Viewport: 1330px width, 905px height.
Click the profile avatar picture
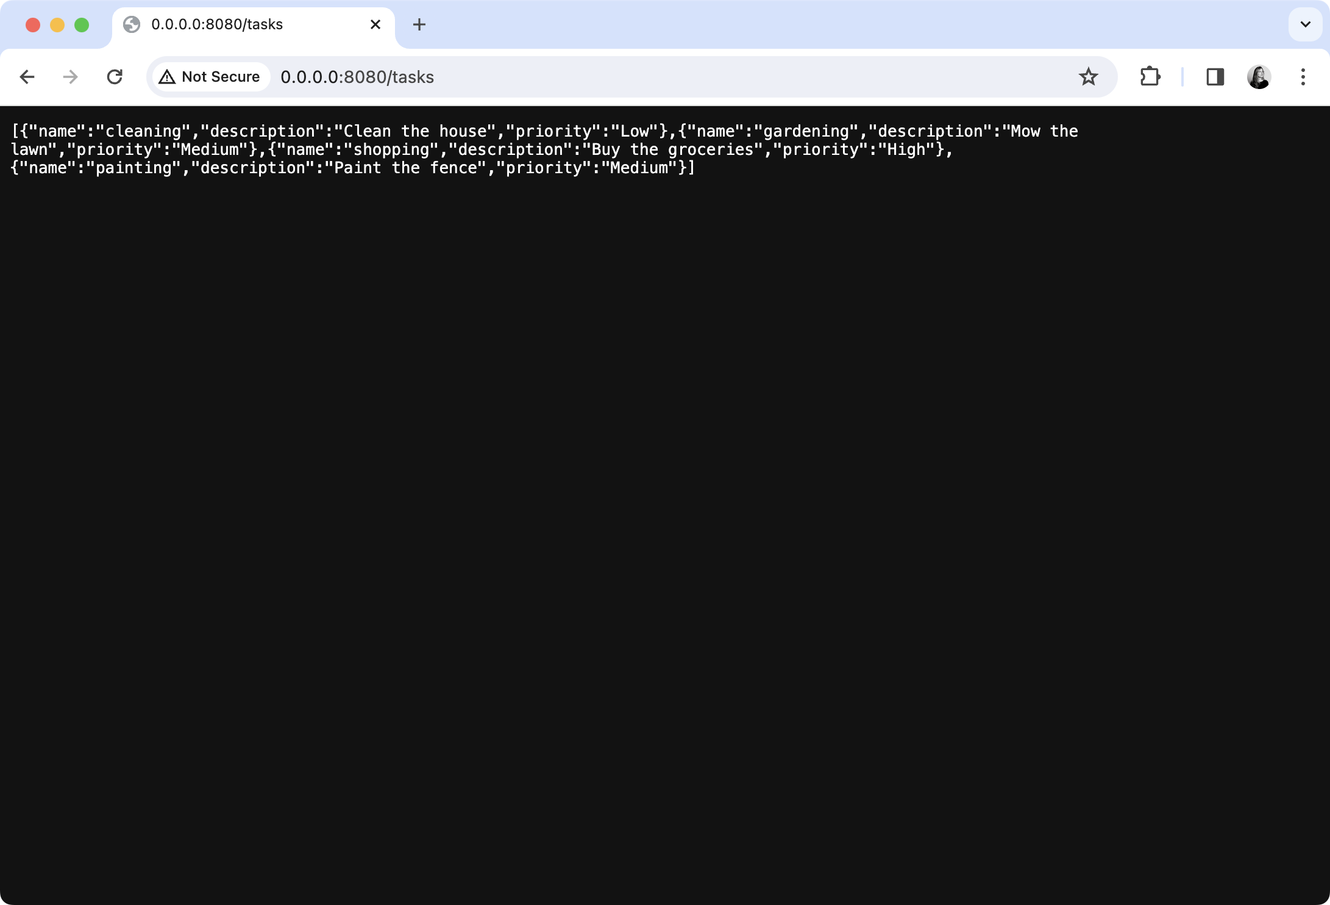coord(1257,77)
